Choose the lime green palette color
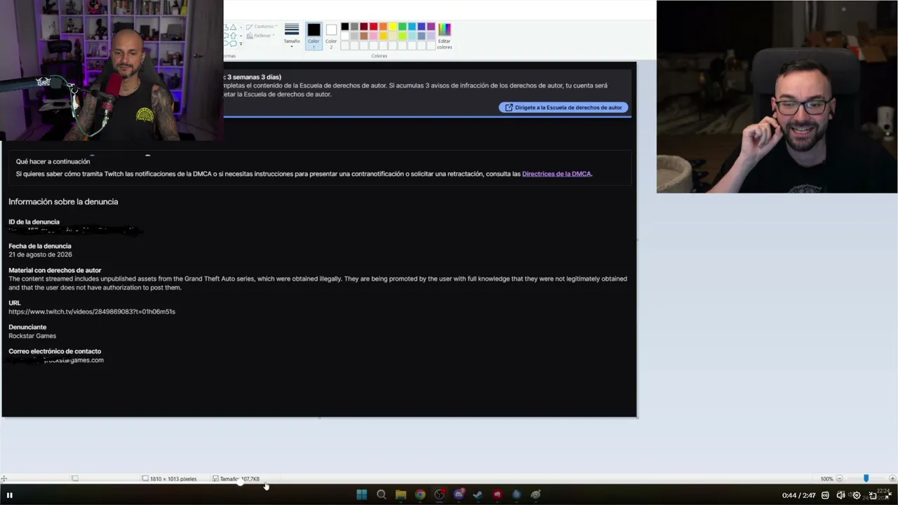 tap(402, 36)
